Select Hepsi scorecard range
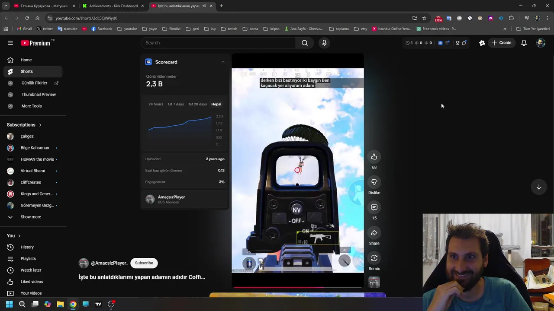The height and width of the screenshot is (311, 554). 216,104
